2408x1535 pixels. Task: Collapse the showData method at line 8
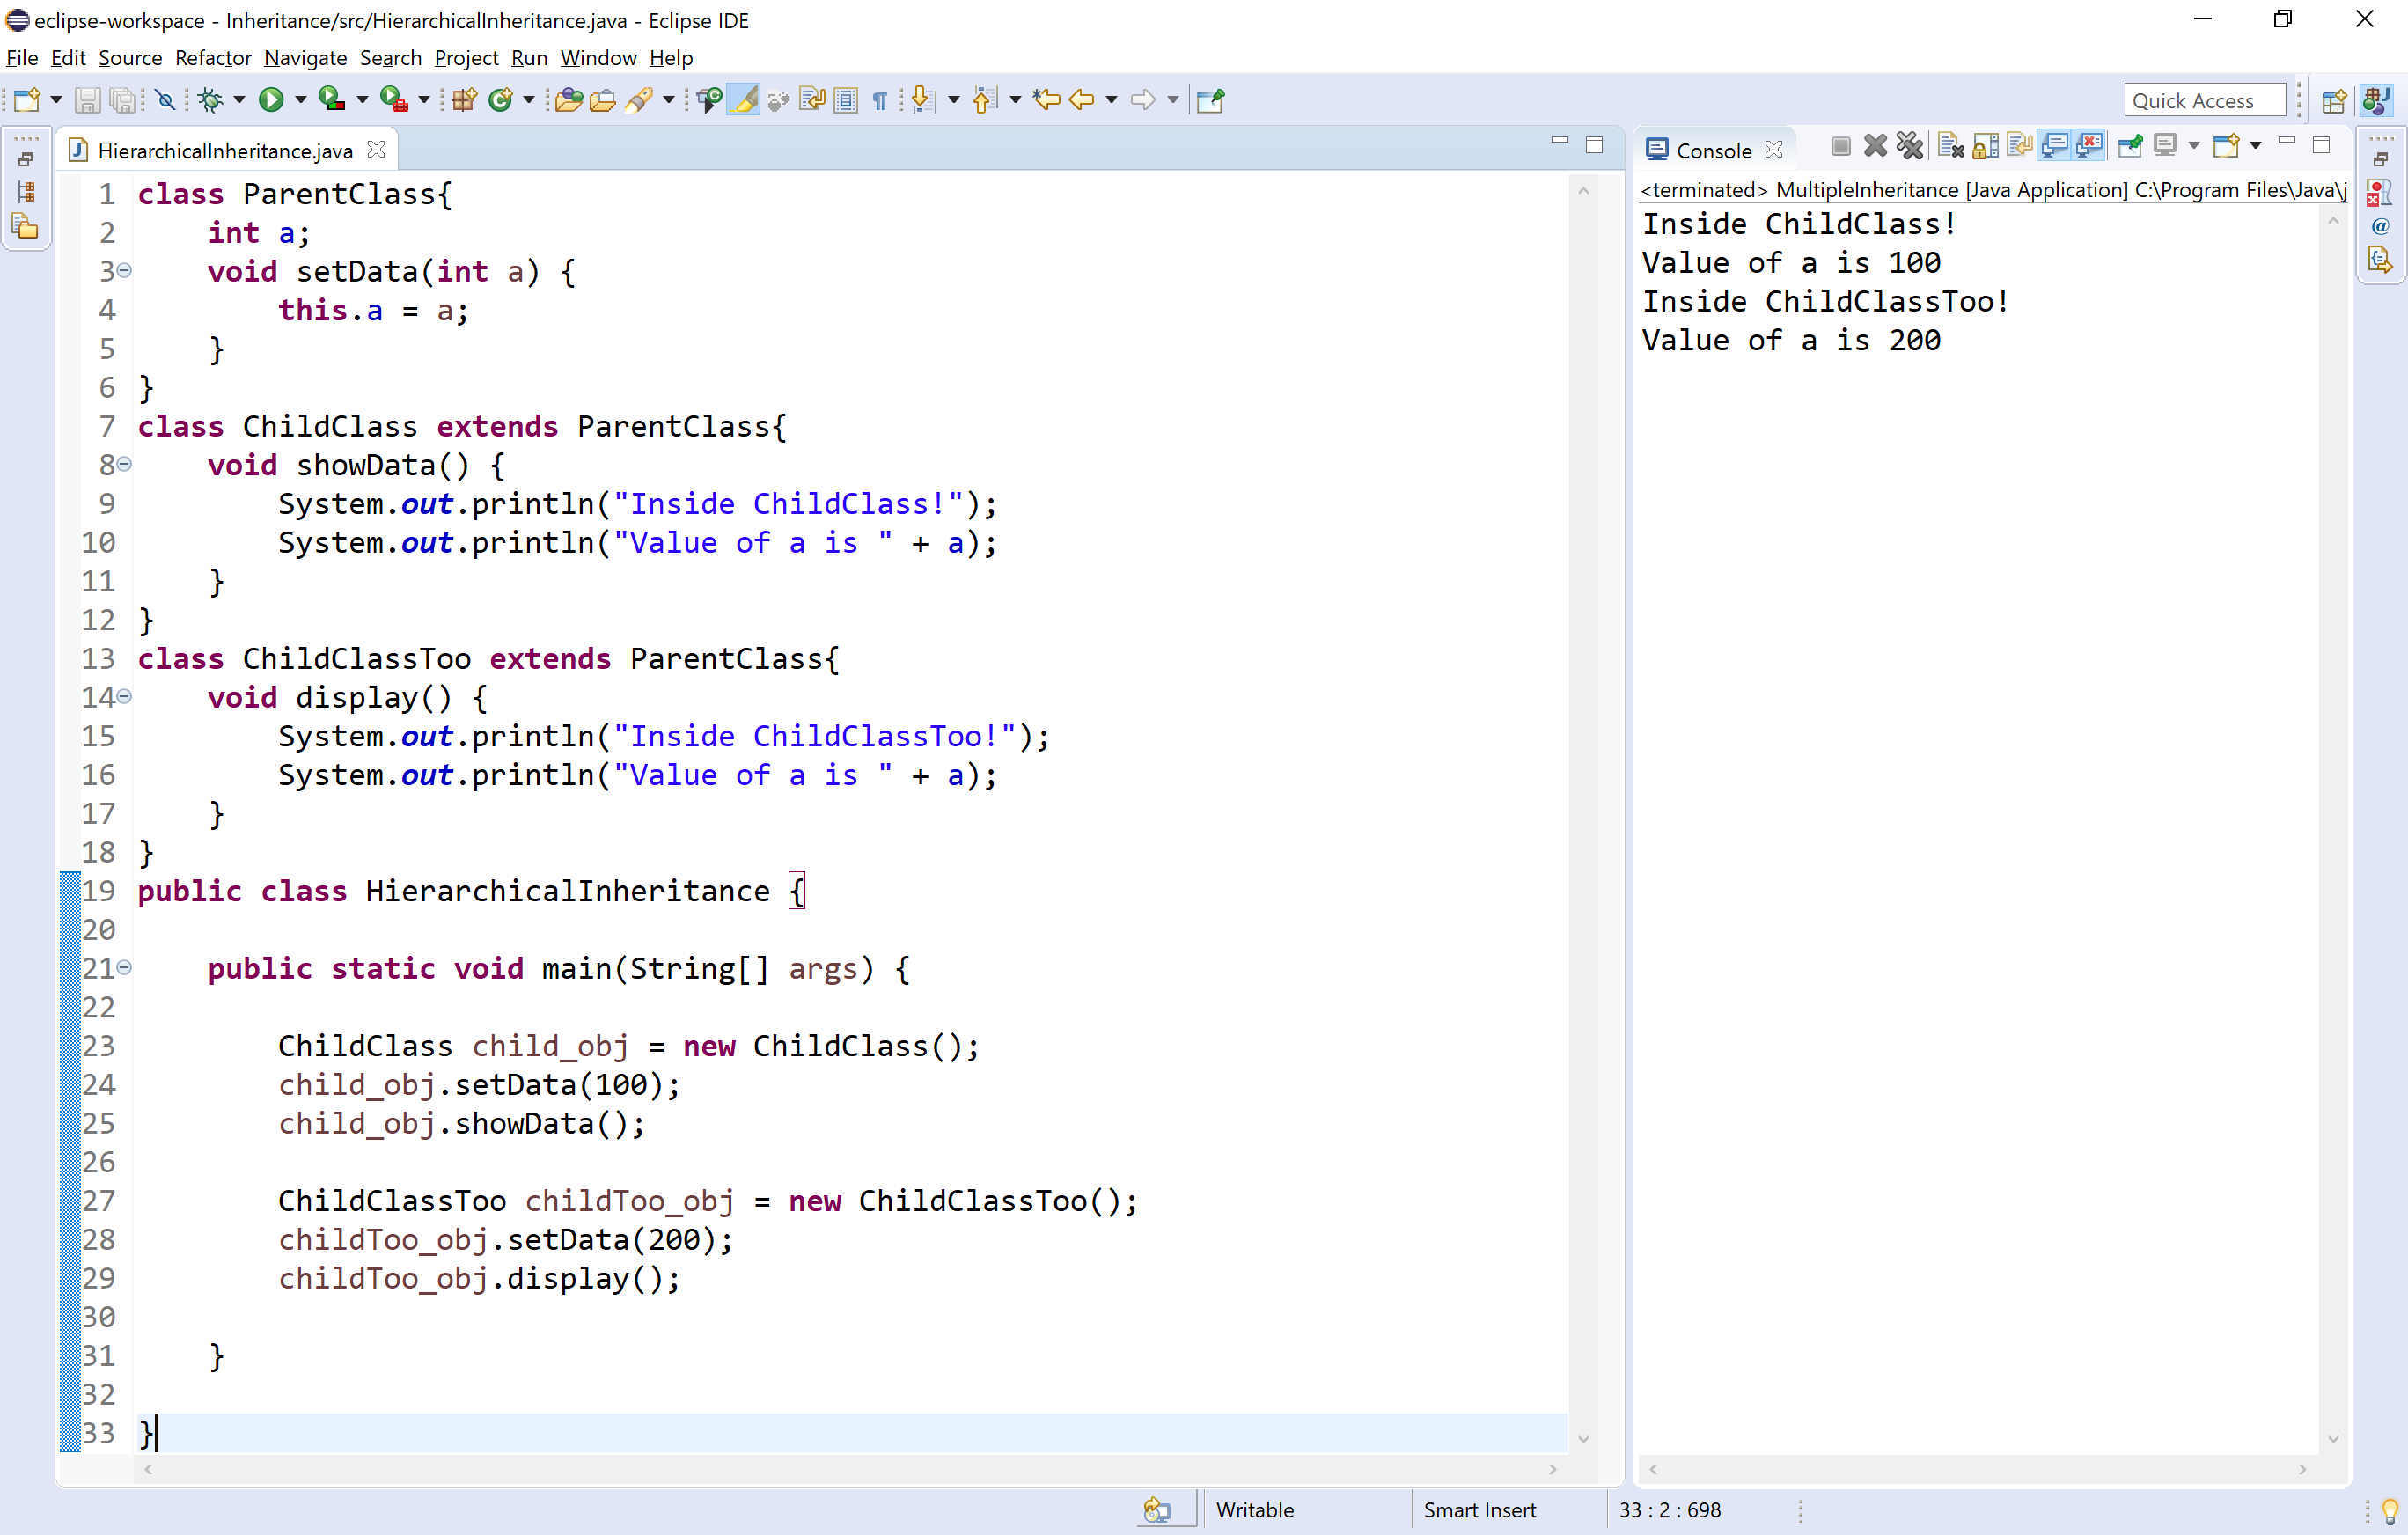click(124, 464)
